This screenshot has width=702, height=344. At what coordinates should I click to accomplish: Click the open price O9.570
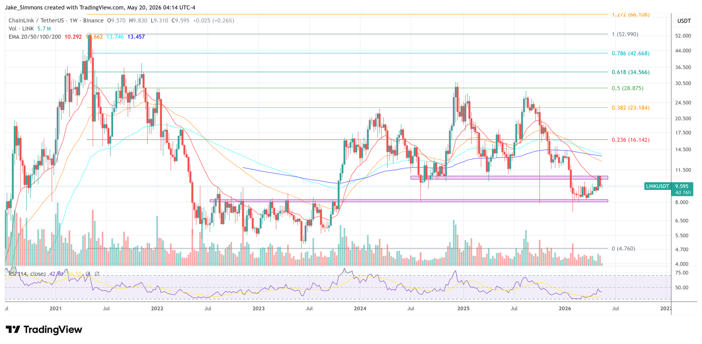coord(117,21)
